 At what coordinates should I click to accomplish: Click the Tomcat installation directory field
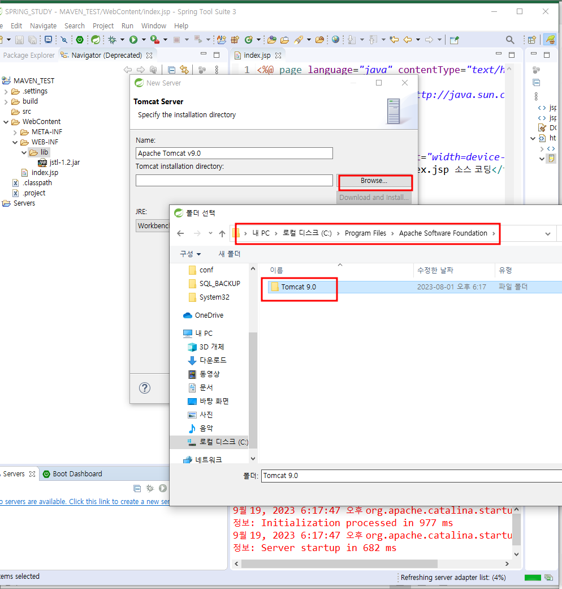(x=234, y=181)
